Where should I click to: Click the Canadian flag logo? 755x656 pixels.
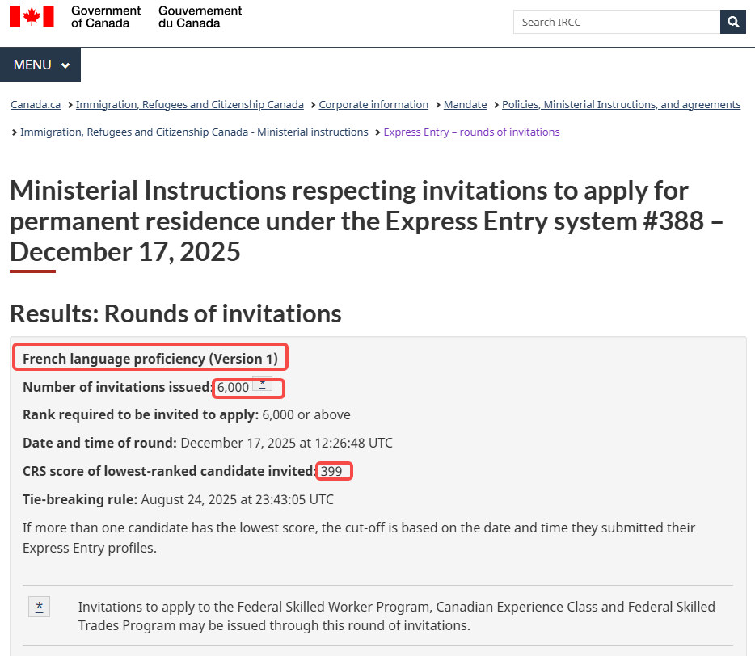(32, 16)
